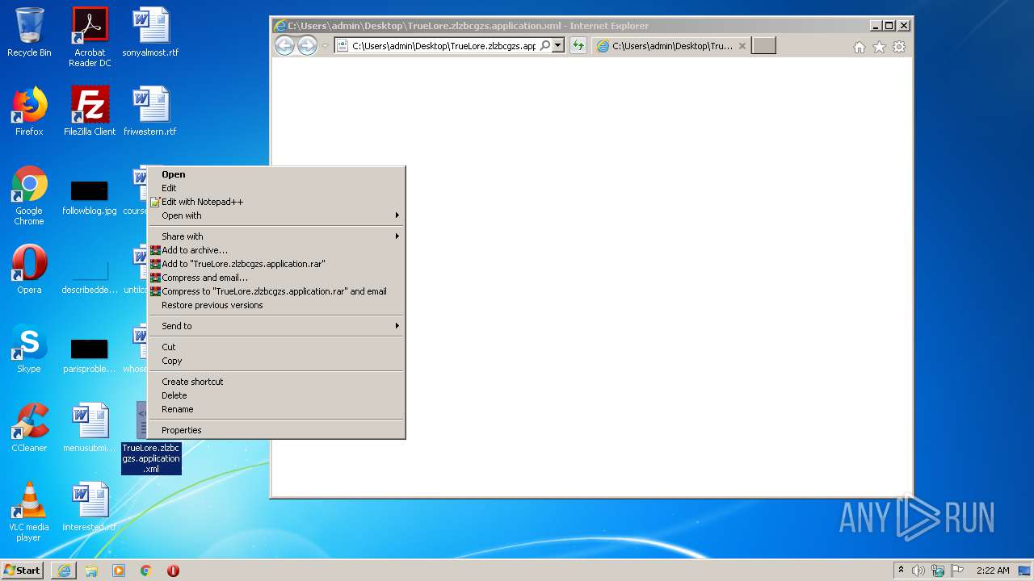Choose Open from the context menu
The width and height of the screenshot is (1034, 581).
tap(276, 174)
